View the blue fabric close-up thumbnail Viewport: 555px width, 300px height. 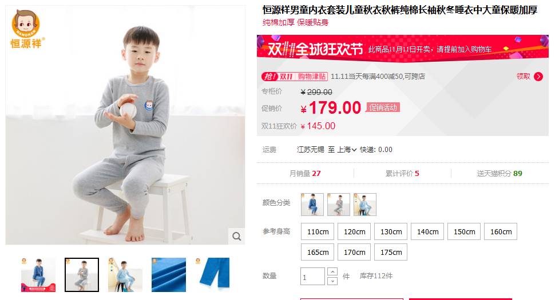point(168,275)
